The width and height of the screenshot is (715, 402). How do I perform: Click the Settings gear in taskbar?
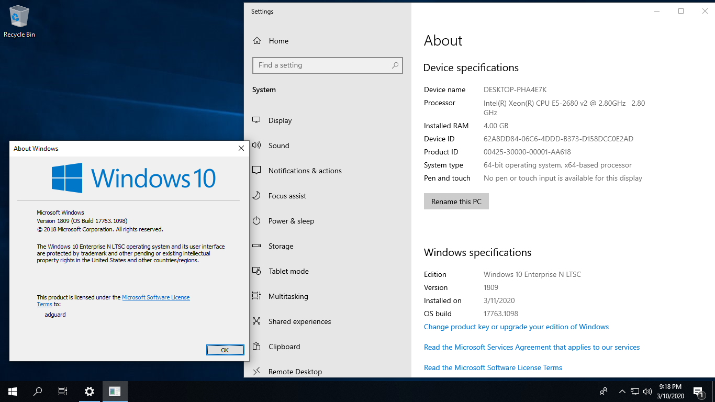pyautogui.click(x=90, y=392)
